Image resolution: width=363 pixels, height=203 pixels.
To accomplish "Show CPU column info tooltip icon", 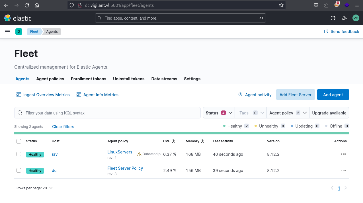I will 173,141.
